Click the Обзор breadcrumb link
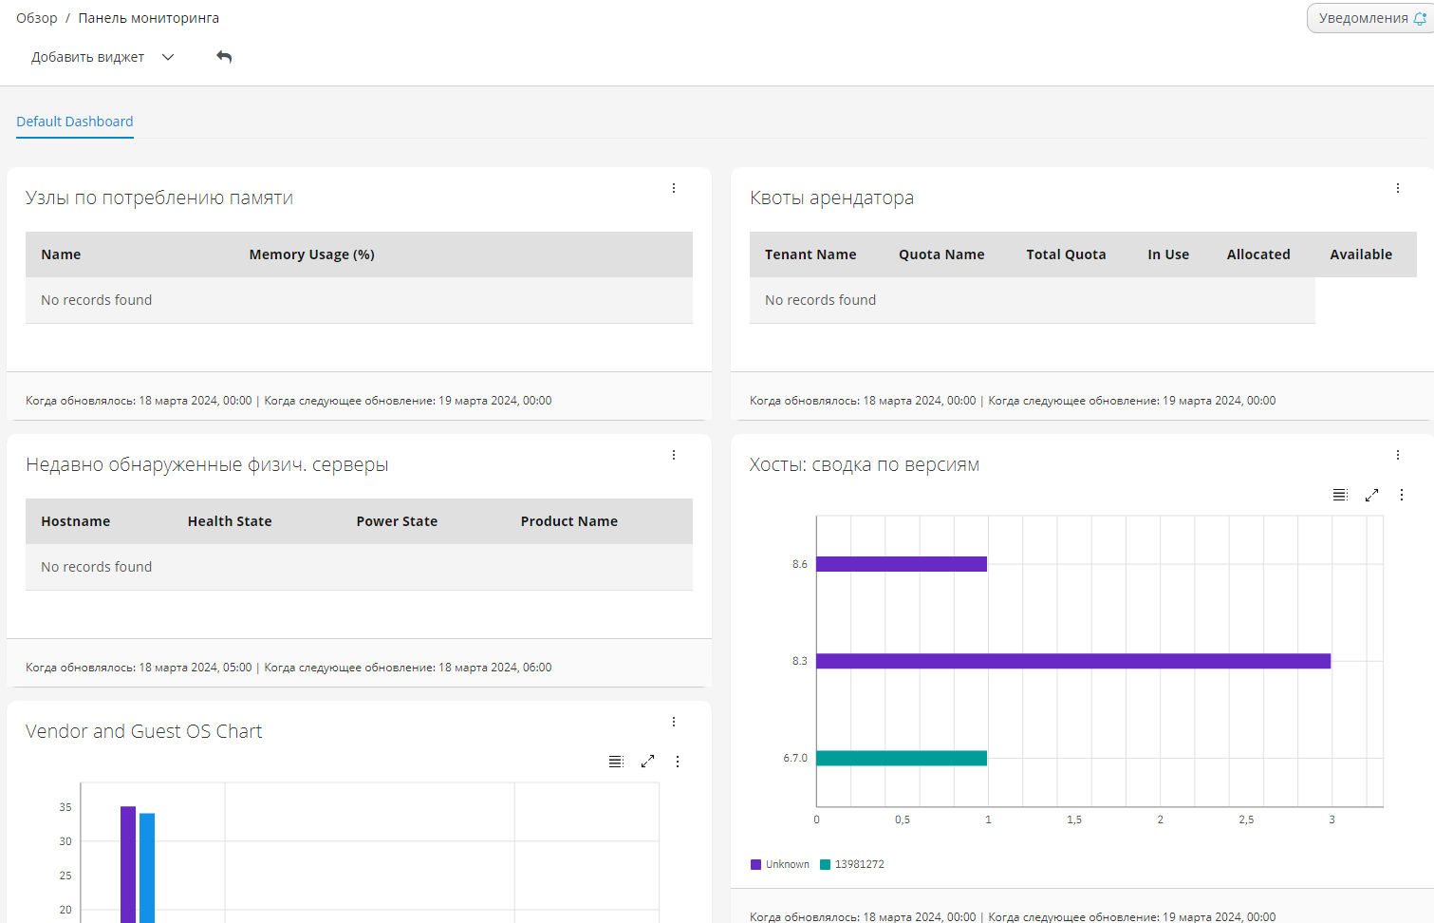The width and height of the screenshot is (1434, 923). [x=37, y=18]
